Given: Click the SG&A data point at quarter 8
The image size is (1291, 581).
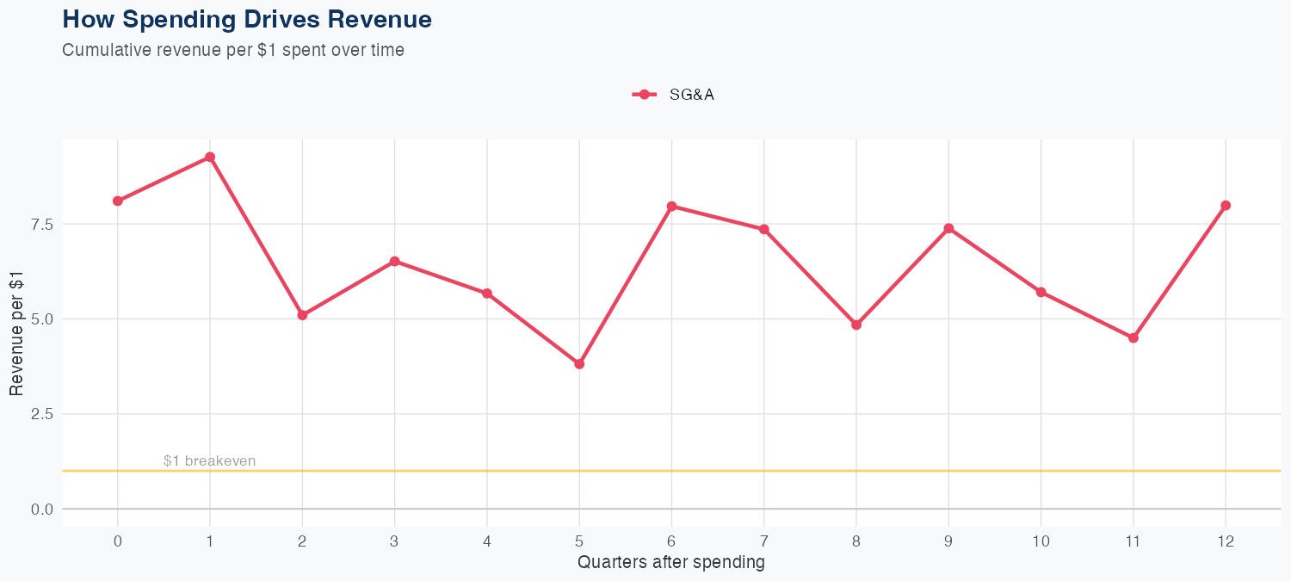Looking at the screenshot, I should (x=856, y=324).
